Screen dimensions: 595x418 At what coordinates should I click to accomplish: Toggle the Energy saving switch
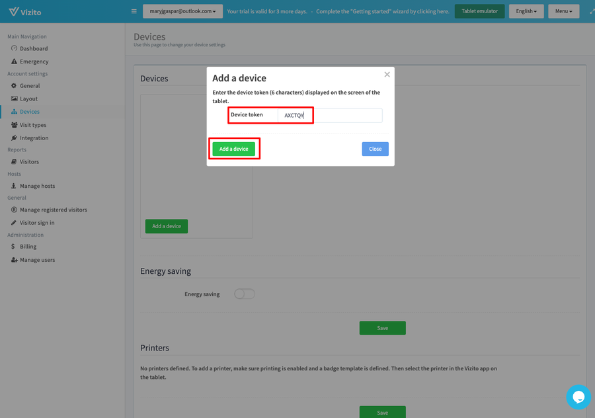pos(244,294)
